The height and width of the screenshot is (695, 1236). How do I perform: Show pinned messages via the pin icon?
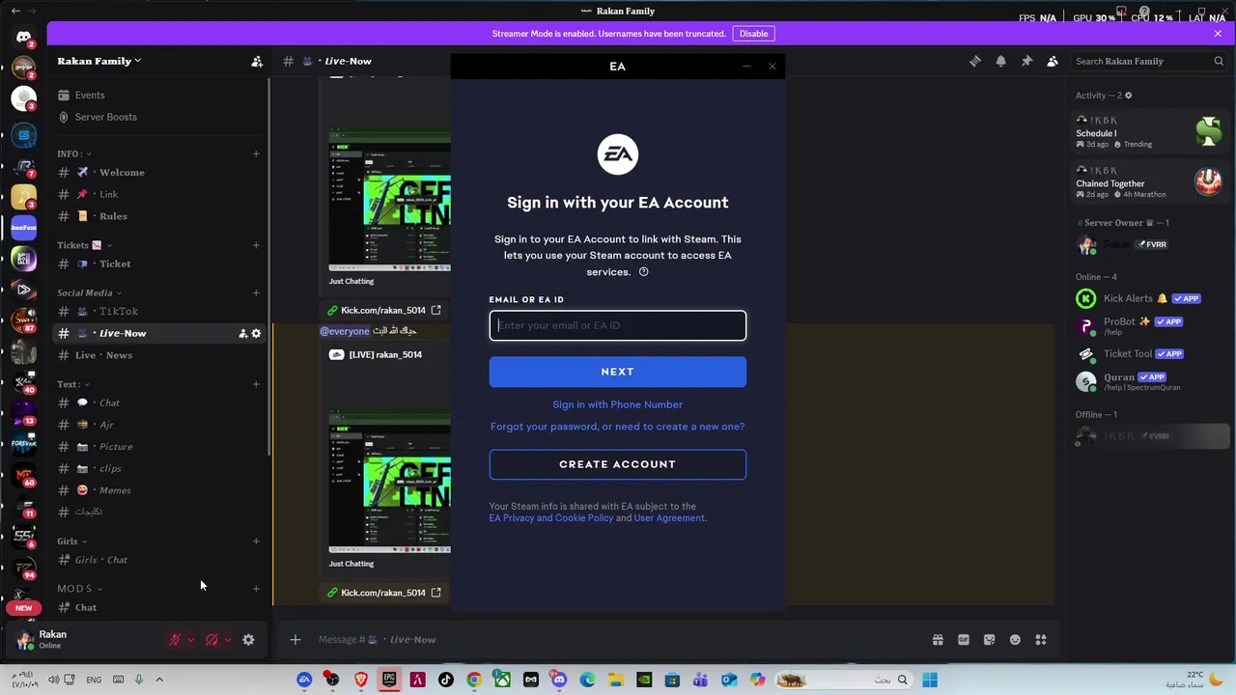1026,61
